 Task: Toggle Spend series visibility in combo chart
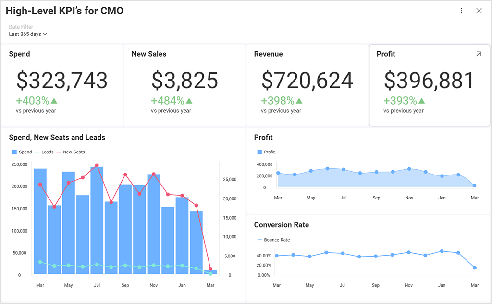click(13, 152)
